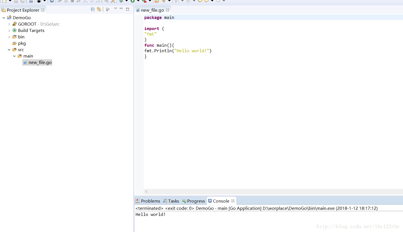The height and width of the screenshot is (232, 403).
Task: Collapse the src folder
Action: coord(9,50)
